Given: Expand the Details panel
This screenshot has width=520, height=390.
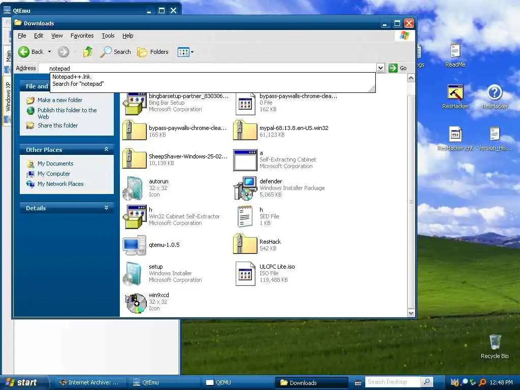Looking at the screenshot, I should pos(106,208).
